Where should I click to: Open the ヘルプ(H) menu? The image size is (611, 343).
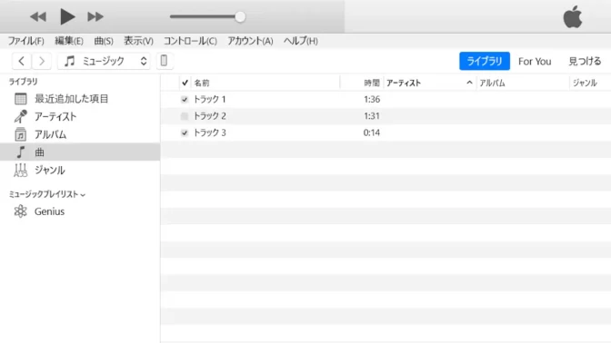(300, 41)
